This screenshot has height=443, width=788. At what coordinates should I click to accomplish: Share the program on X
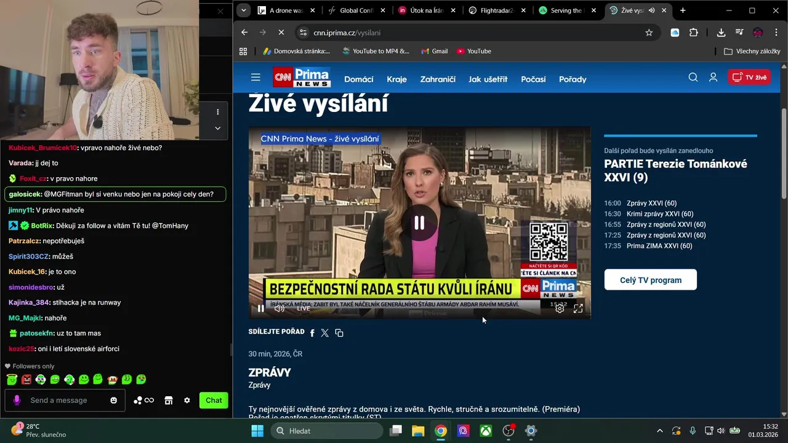(325, 333)
